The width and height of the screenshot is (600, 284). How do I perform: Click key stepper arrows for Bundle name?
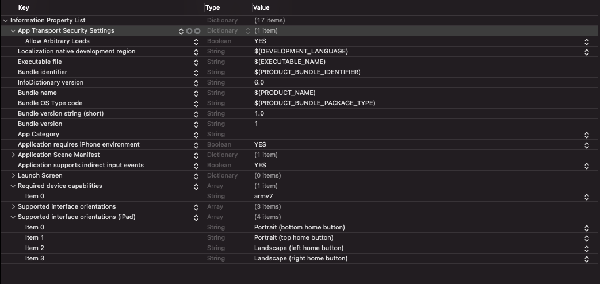pyautogui.click(x=196, y=93)
